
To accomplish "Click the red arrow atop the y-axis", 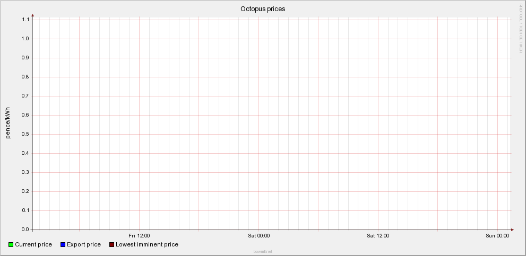I will coord(33,15).
